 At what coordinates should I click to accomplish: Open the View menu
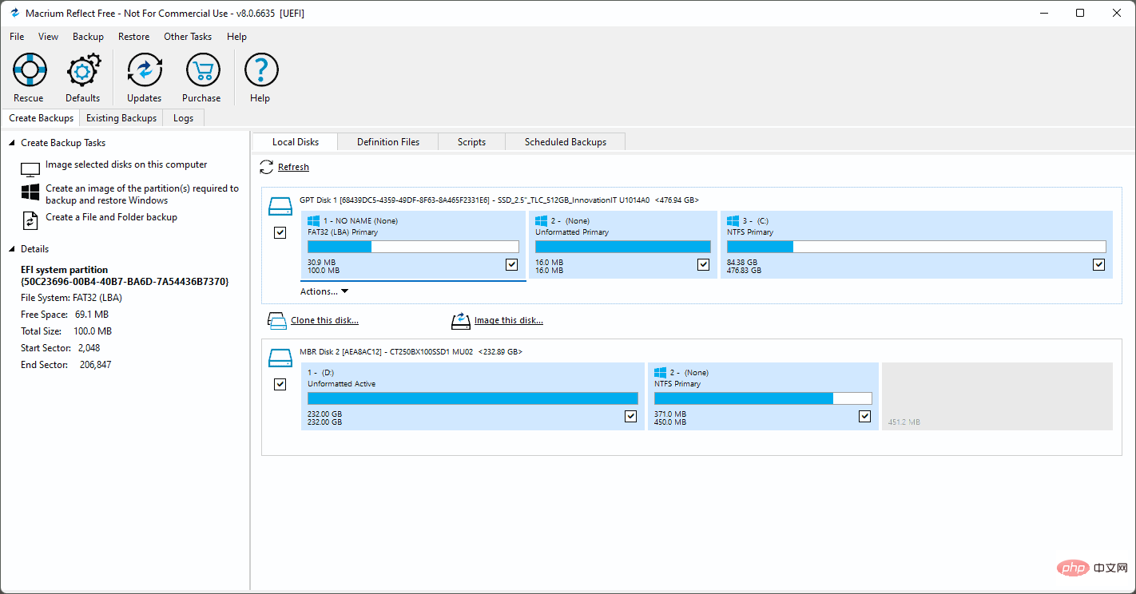[49, 37]
